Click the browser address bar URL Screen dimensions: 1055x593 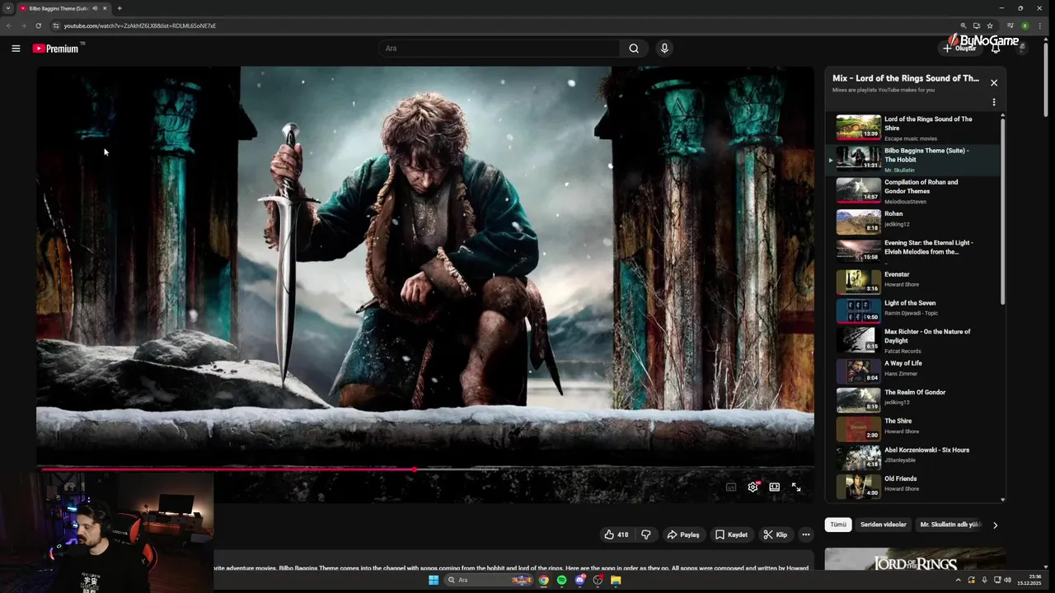pos(140,26)
